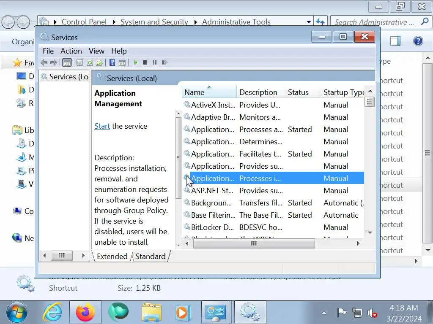Click the Start the service link

pos(102,126)
